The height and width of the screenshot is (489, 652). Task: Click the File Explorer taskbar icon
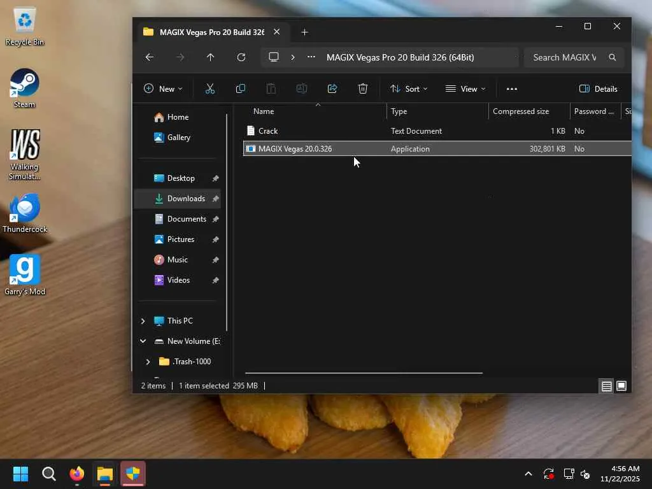(105, 474)
